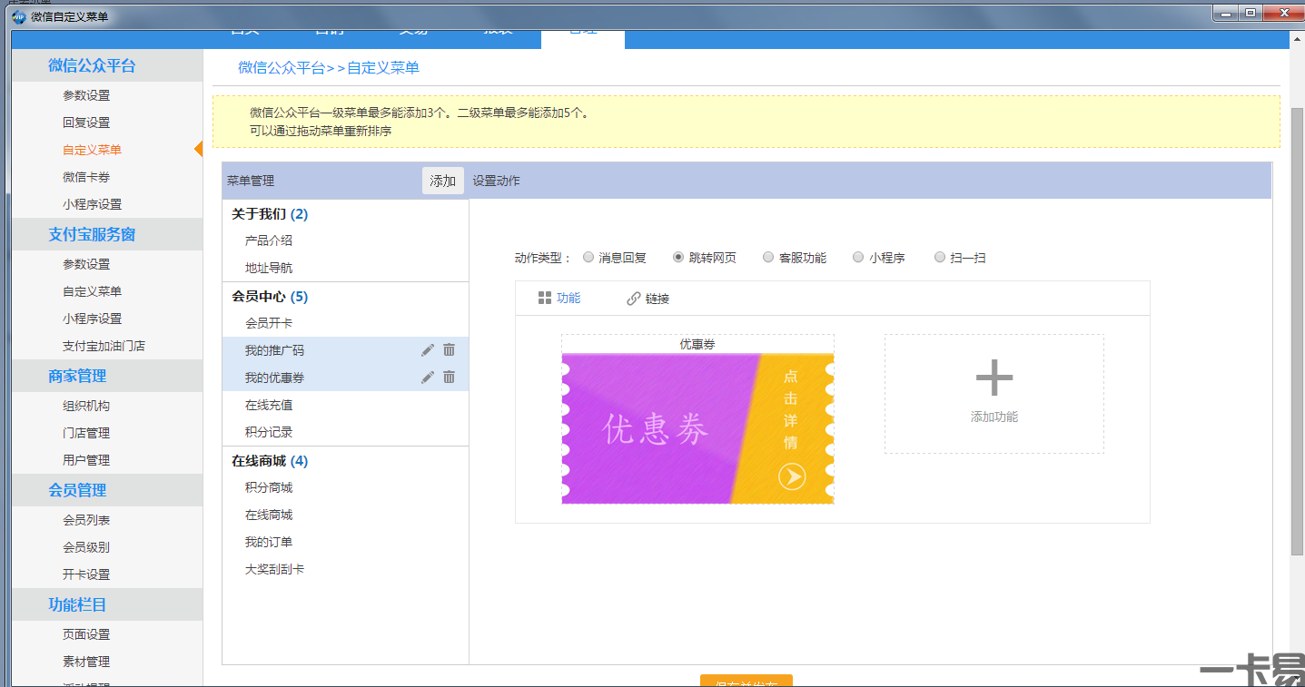The height and width of the screenshot is (687, 1305).
Task: Click the page's vertical scrollbar thumb
Action: click(1297, 331)
